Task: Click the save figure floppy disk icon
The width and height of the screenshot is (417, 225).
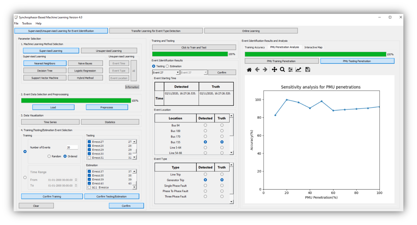Action: [308, 70]
